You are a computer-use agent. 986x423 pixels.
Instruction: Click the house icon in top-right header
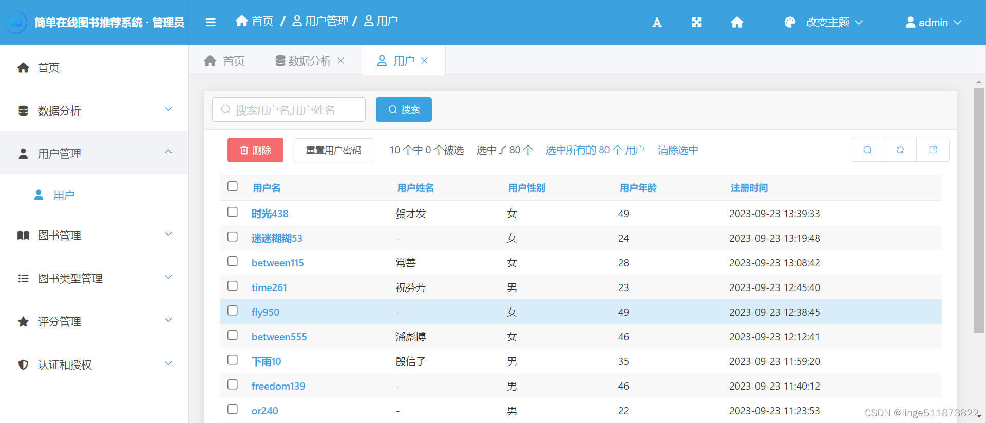(737, 22)
